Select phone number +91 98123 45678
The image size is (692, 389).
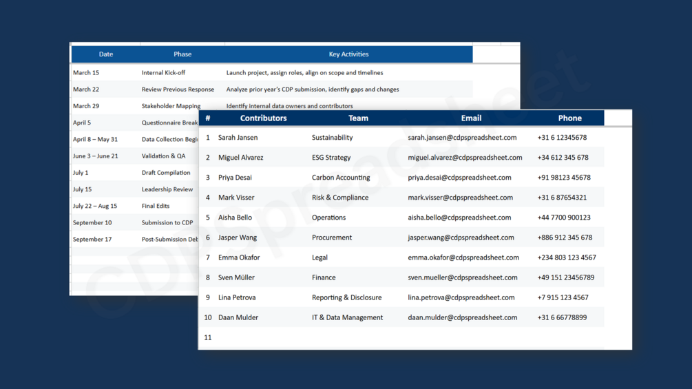pyautogui.click(x=564, y=178)
